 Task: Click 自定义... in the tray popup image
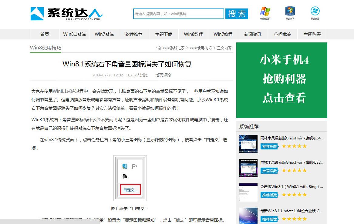click(x=130, y=190)
